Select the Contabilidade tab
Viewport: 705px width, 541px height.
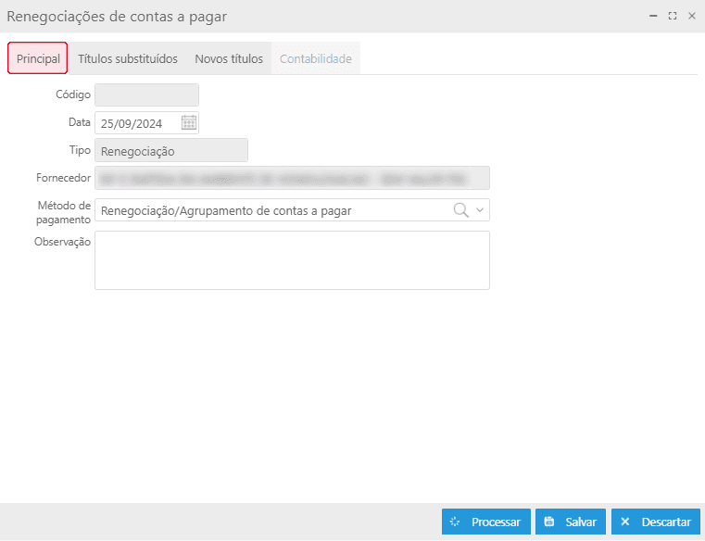(316, 58)
